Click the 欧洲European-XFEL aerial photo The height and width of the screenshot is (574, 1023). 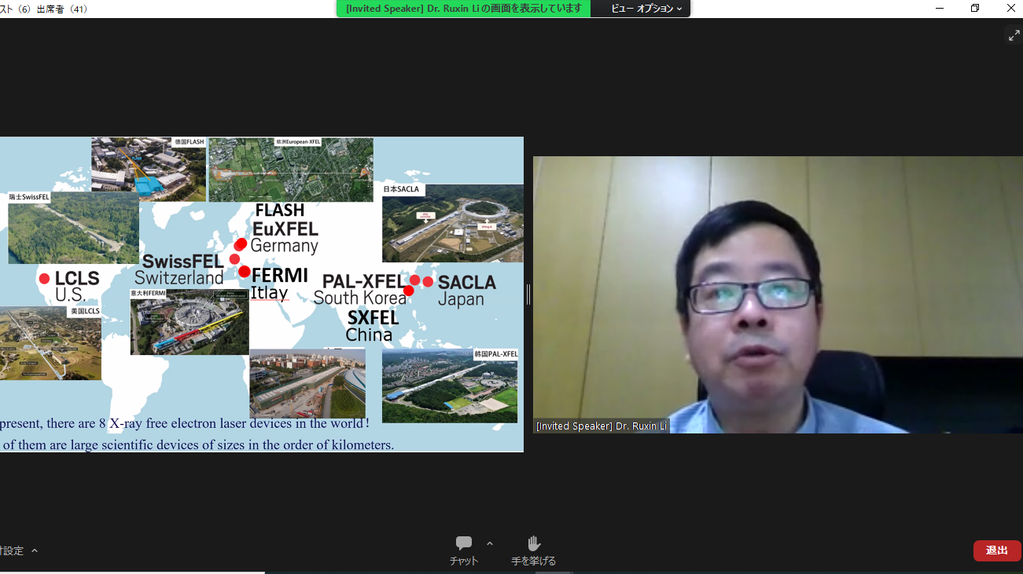click(x=291, y=170)
